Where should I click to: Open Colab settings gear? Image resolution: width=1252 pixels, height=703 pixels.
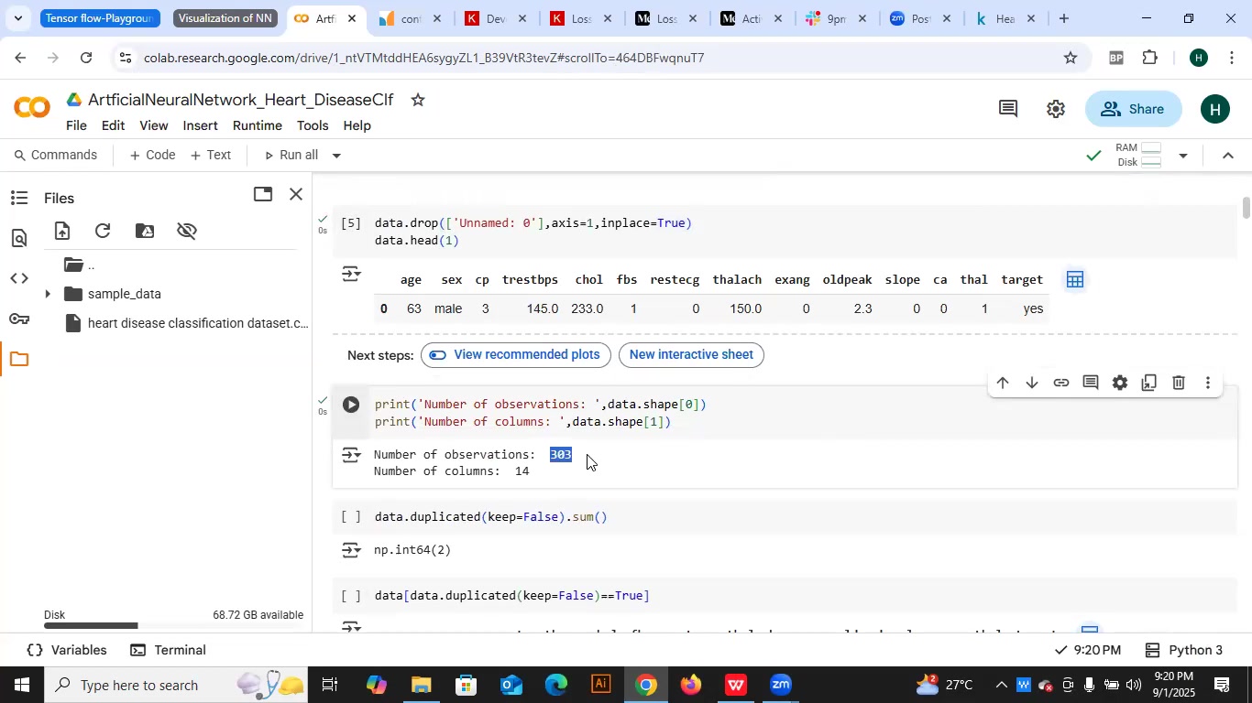[1056, 109]
